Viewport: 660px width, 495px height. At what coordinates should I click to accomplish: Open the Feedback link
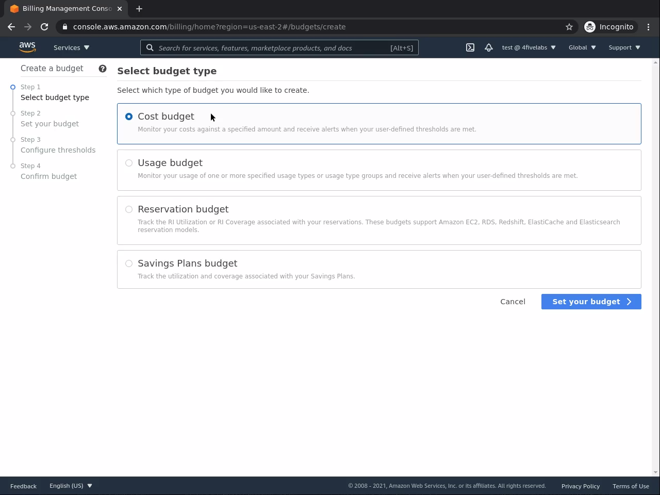(23, 486)
